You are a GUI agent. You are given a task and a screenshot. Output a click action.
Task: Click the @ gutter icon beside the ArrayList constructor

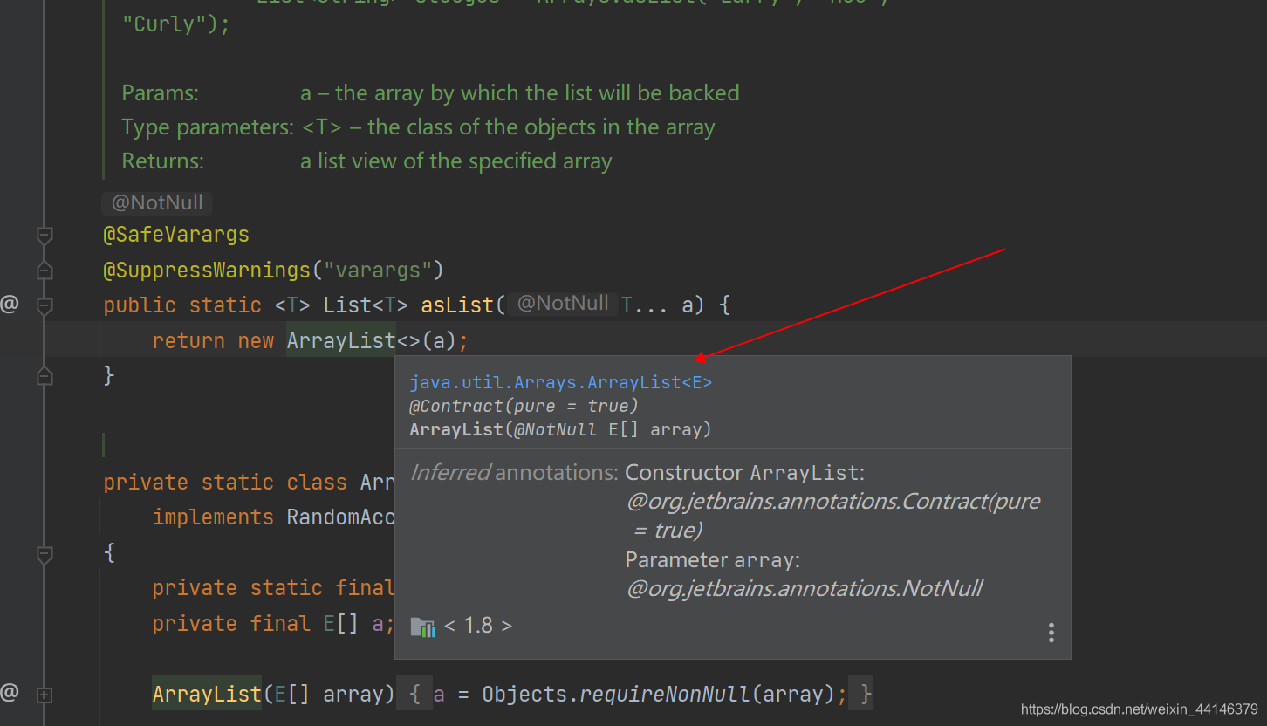click(9, 694)
